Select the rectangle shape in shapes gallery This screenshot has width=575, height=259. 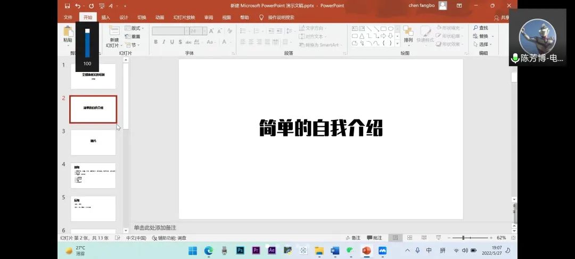pyautogui.click(x=383, y=29)
